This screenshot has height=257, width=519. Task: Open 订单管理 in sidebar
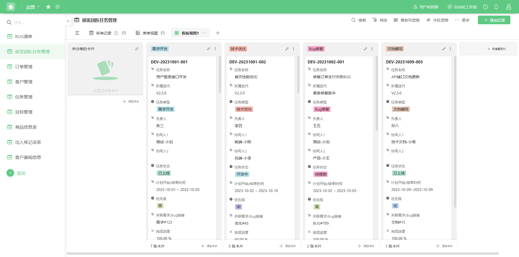pyautogui.click(x=32, y=67)
